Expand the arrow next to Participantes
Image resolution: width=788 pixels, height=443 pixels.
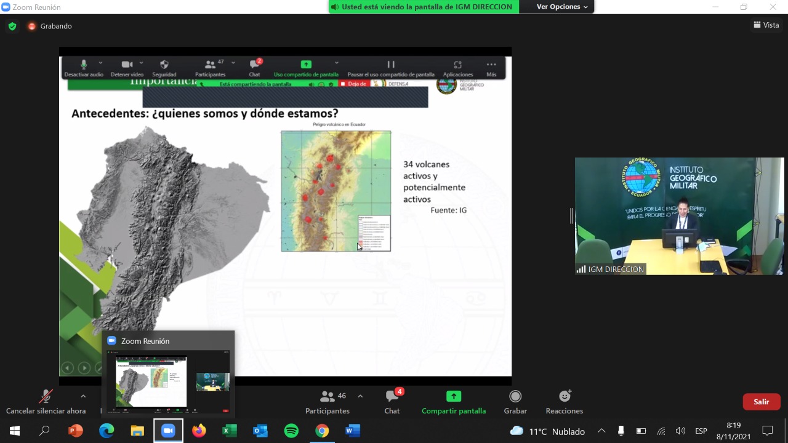pyautogui.click(x=360, y=396)
